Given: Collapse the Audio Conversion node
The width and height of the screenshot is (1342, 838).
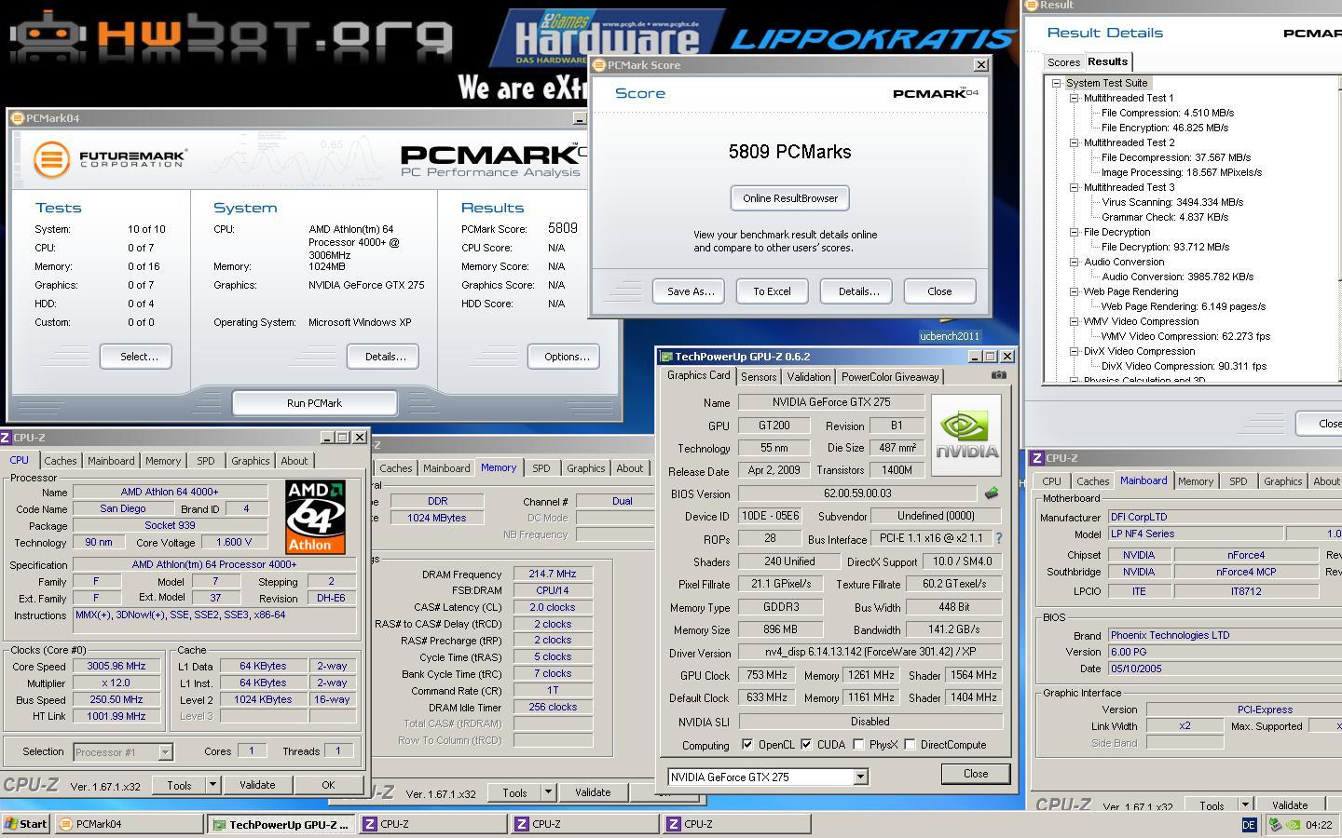Looking at the screenshot, I should [x=1075, y=262].
